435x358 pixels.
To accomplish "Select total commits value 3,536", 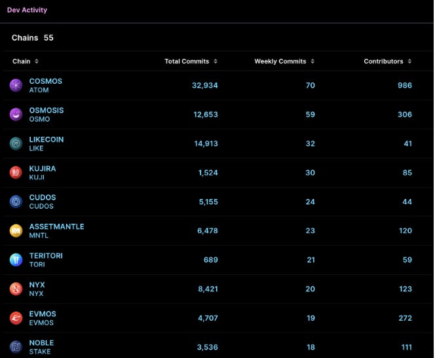I will 207,347.
